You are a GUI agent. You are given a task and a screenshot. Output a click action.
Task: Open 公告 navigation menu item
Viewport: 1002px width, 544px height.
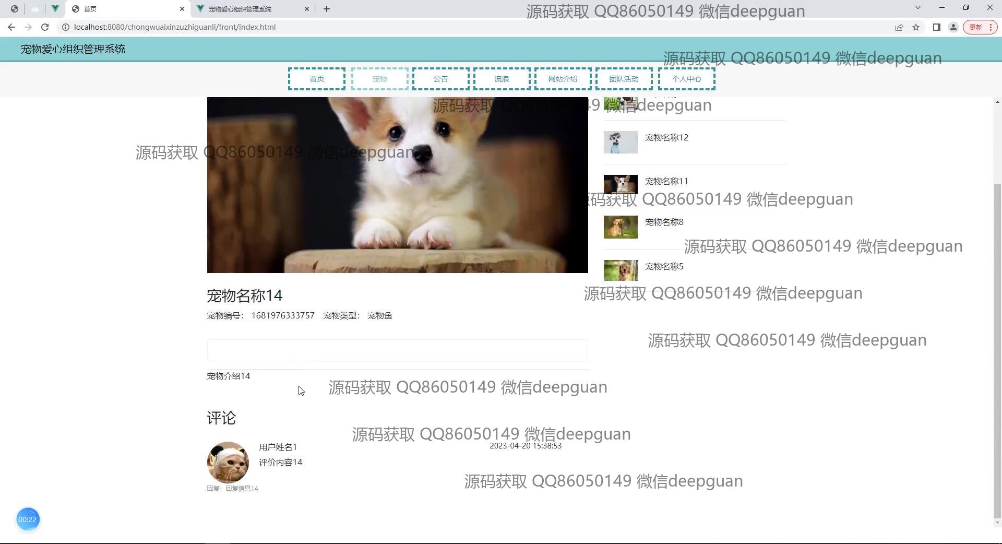(441, 79)
